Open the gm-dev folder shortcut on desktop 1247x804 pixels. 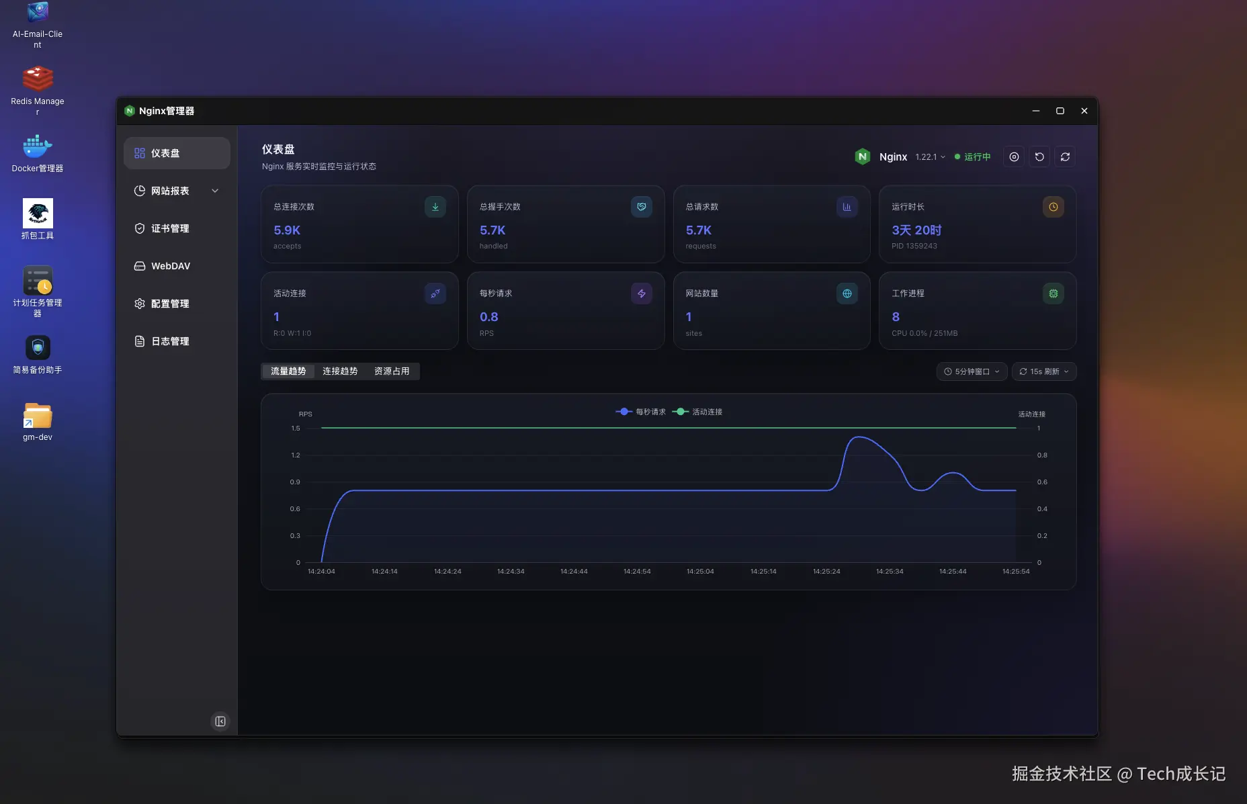coord(38,422)
